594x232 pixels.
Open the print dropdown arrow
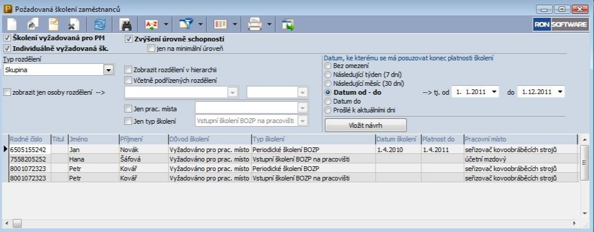269,24
